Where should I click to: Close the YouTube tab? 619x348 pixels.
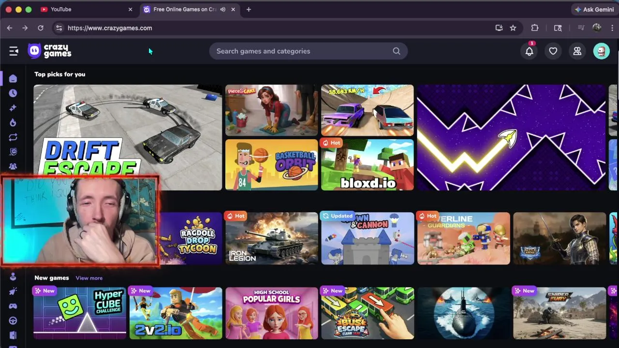click(x=130, y=9)
